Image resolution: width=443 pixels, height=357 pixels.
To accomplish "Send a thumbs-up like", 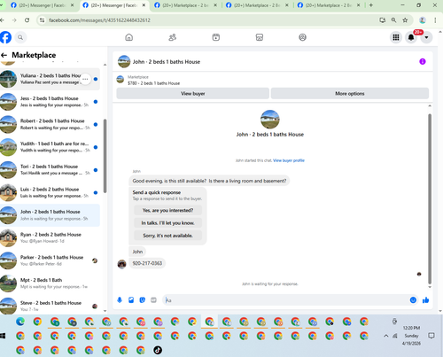I will coord(425,300).
